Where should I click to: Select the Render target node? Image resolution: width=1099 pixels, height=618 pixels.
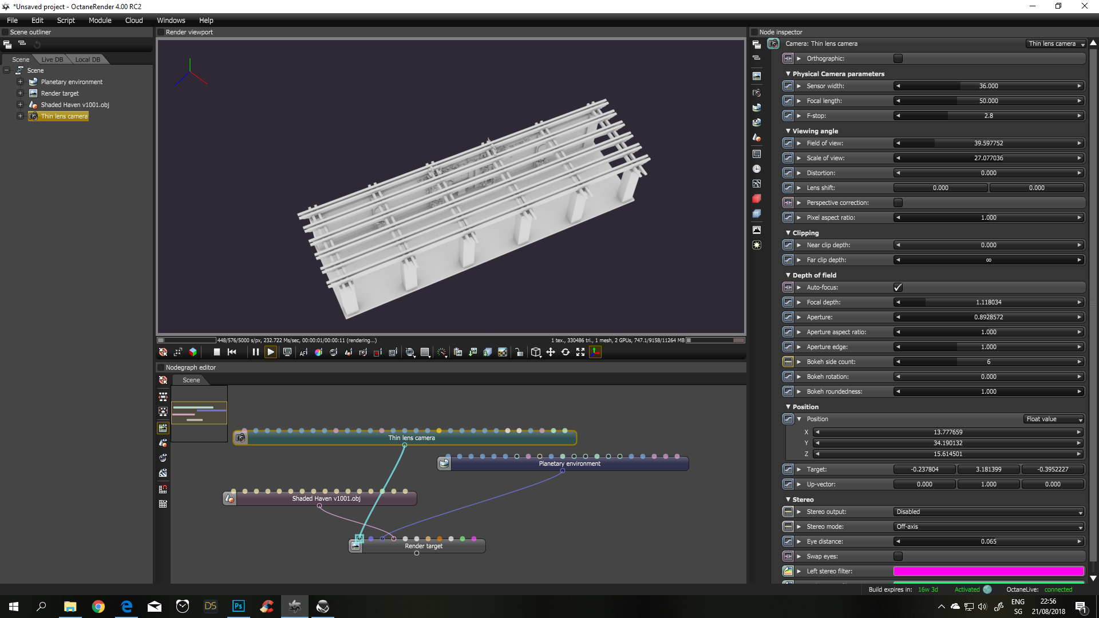coord(424,546)
